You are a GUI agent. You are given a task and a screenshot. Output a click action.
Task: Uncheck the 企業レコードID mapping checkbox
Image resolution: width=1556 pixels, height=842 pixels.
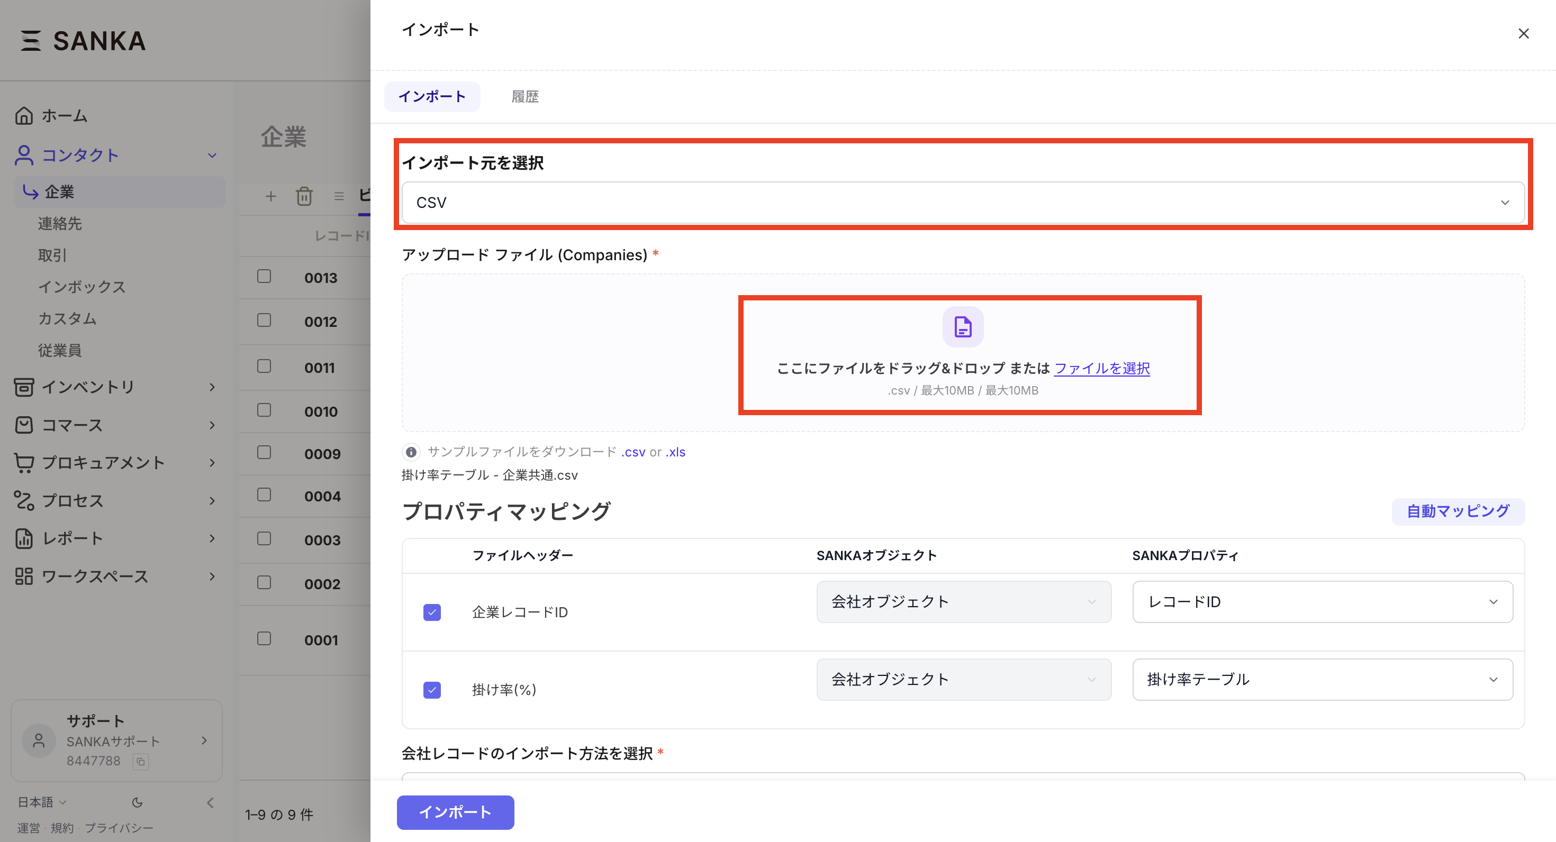(432, 612)
